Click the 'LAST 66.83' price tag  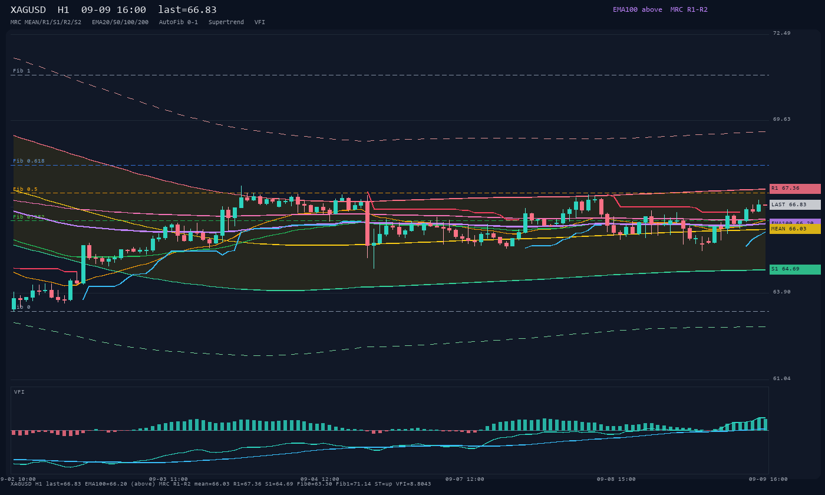point(795,204)
